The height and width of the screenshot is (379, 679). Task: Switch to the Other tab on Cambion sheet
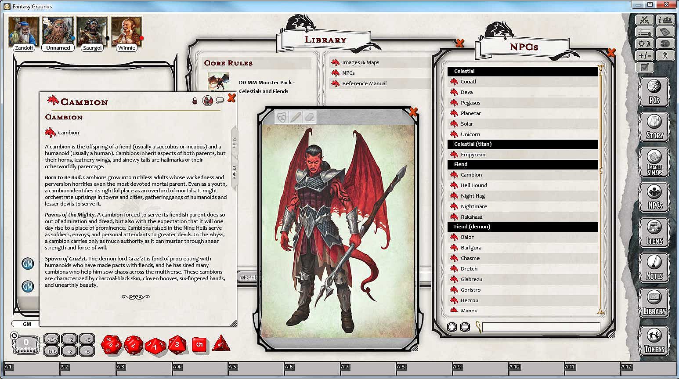tap(234, 172)
